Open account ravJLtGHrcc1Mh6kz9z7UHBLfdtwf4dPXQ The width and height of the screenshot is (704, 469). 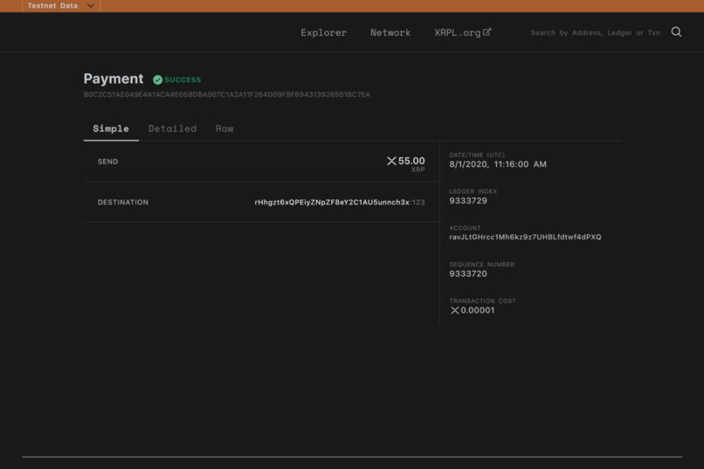525,237
